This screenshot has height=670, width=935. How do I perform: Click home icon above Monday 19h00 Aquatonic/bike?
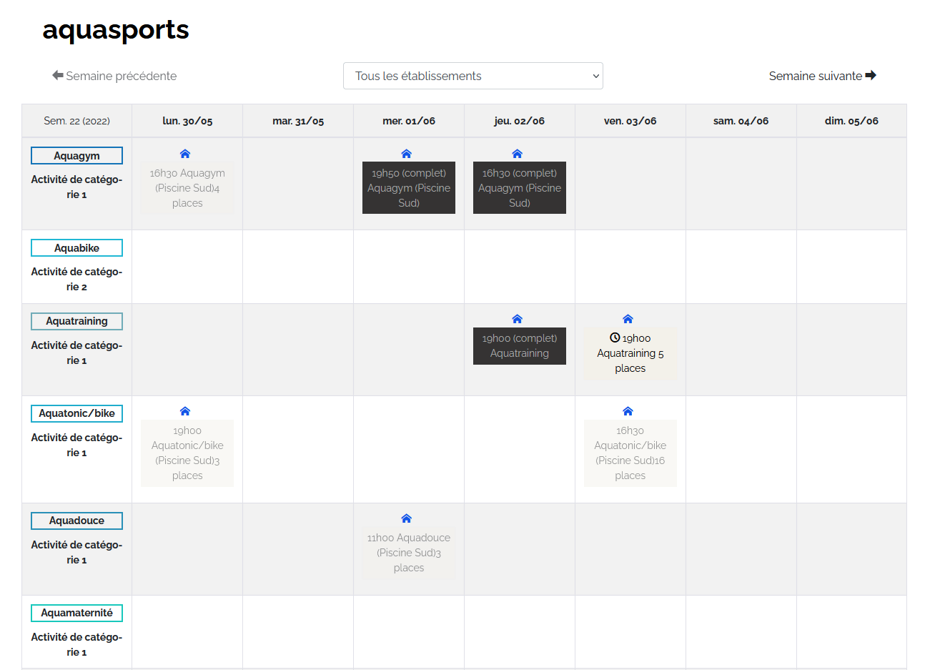185,411
